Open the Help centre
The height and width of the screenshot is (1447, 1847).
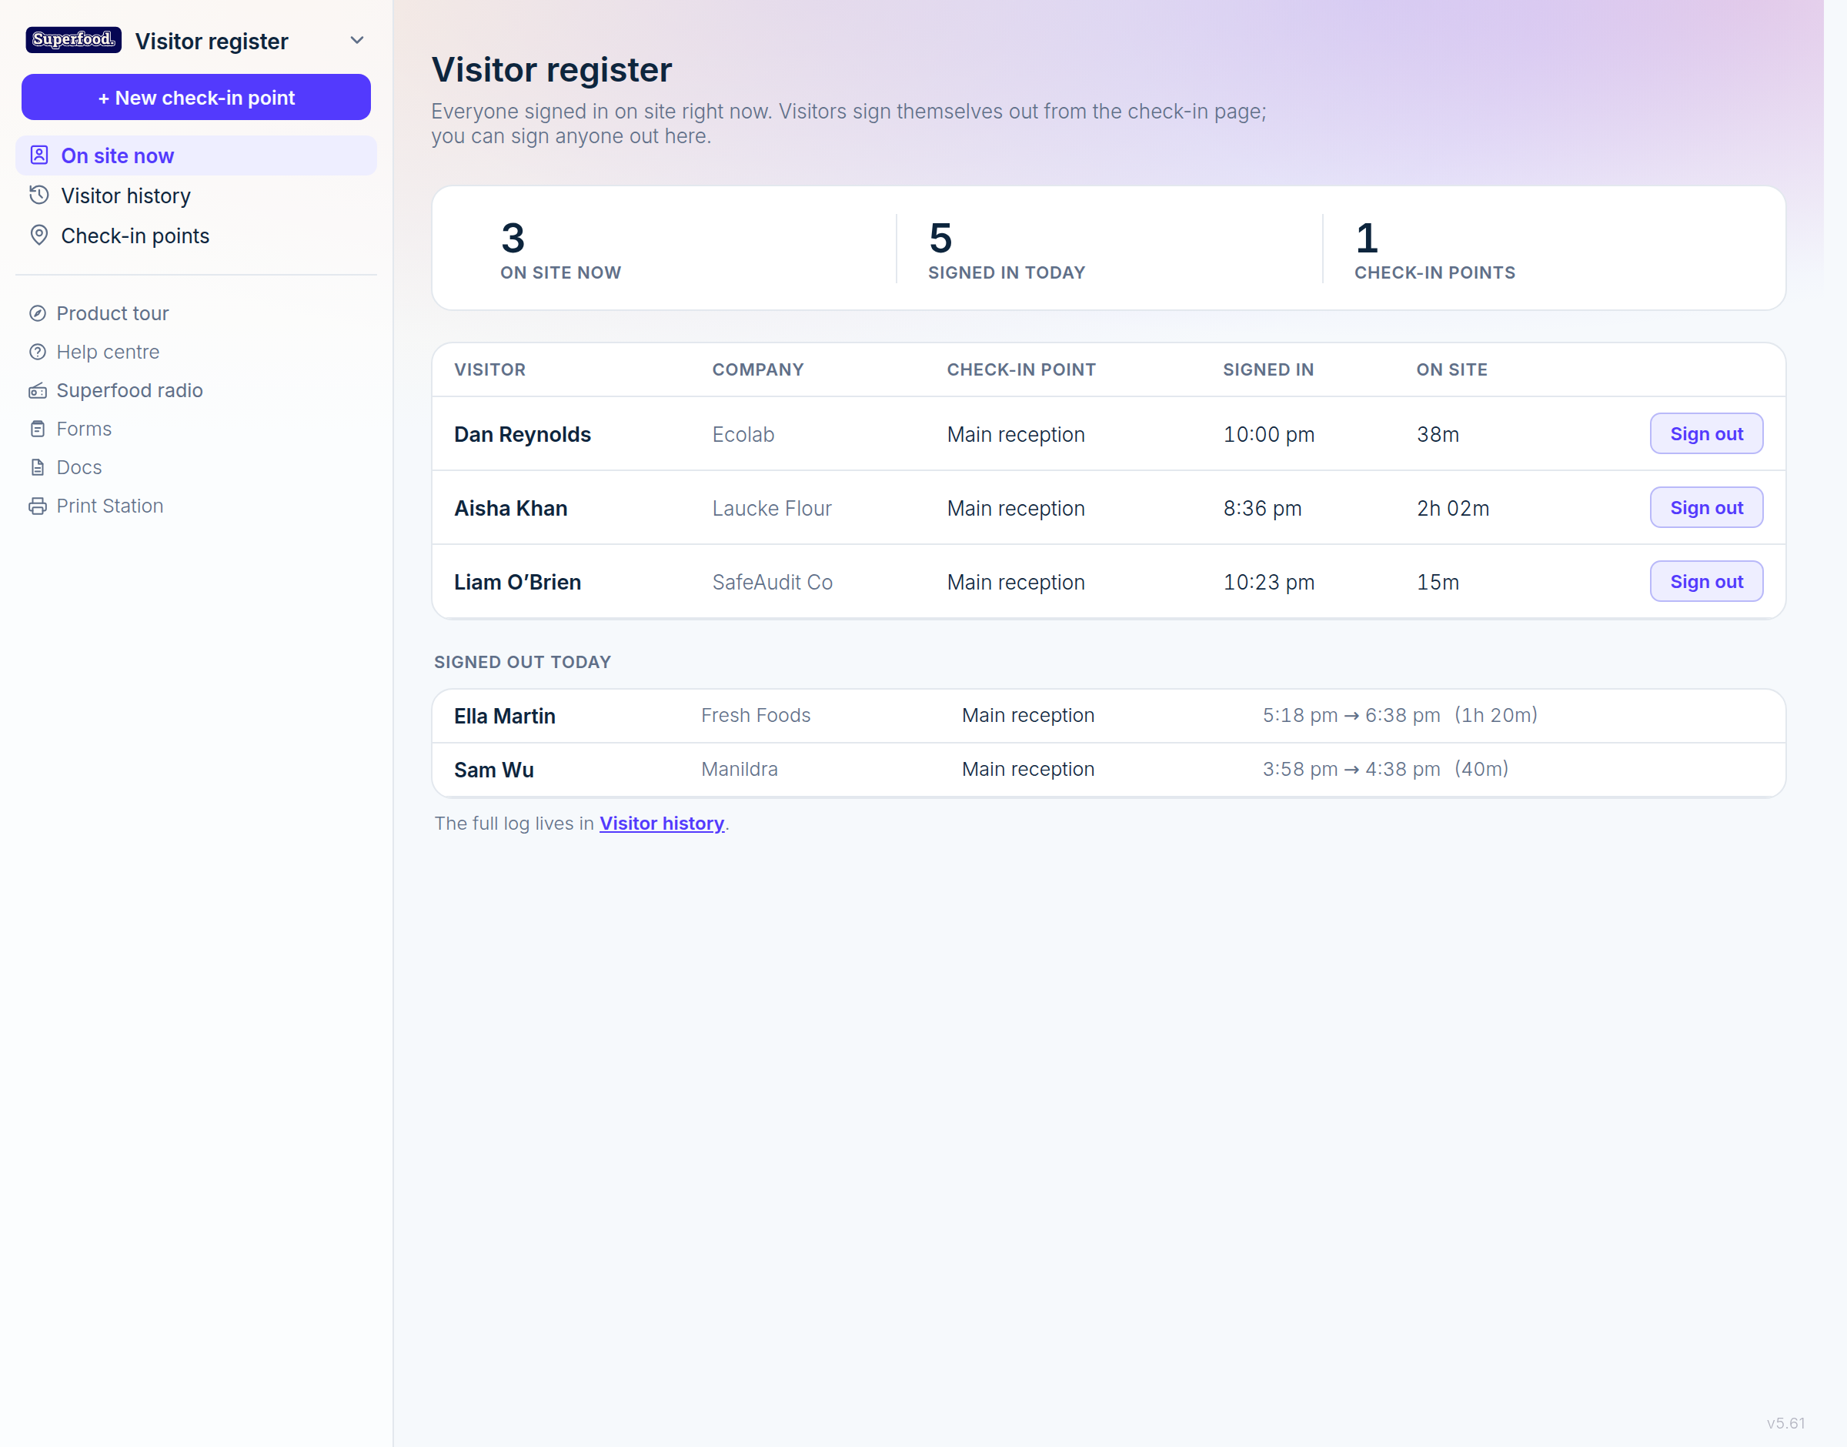pyautogui.click(x=108, y=352)
